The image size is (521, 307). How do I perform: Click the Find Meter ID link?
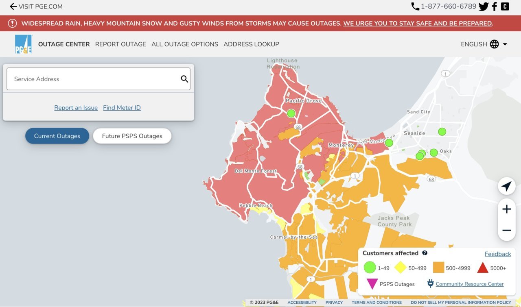click(122, 108)
